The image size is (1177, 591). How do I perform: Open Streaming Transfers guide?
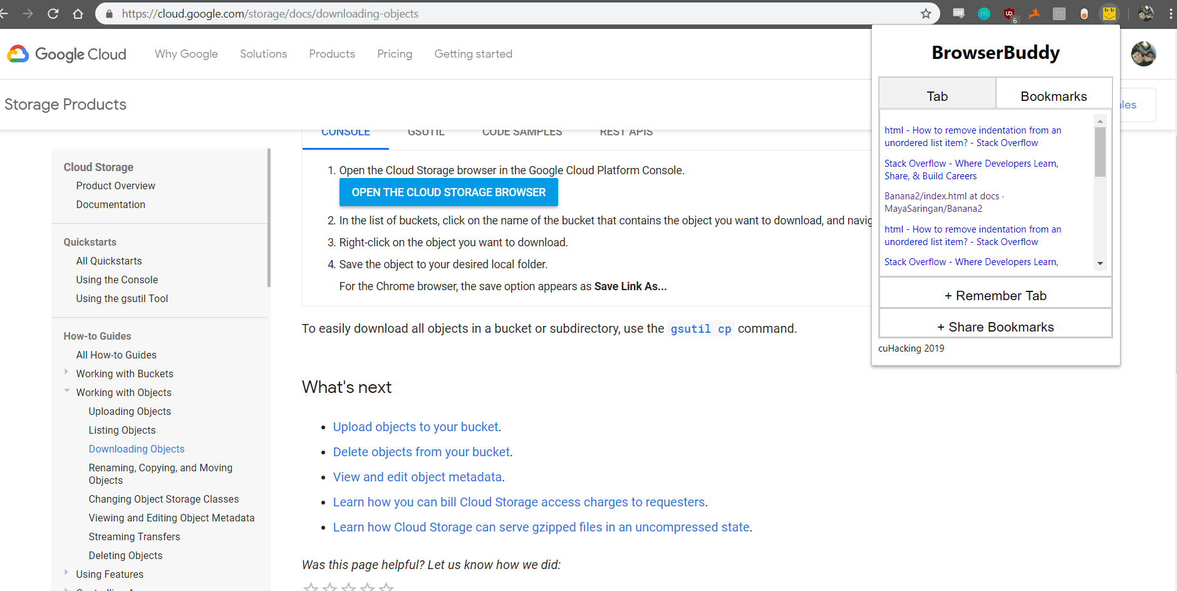(134, 536)
